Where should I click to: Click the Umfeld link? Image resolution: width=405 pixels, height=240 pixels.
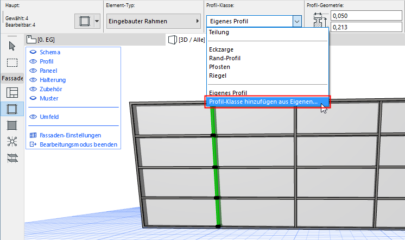[x=49, y=117]
